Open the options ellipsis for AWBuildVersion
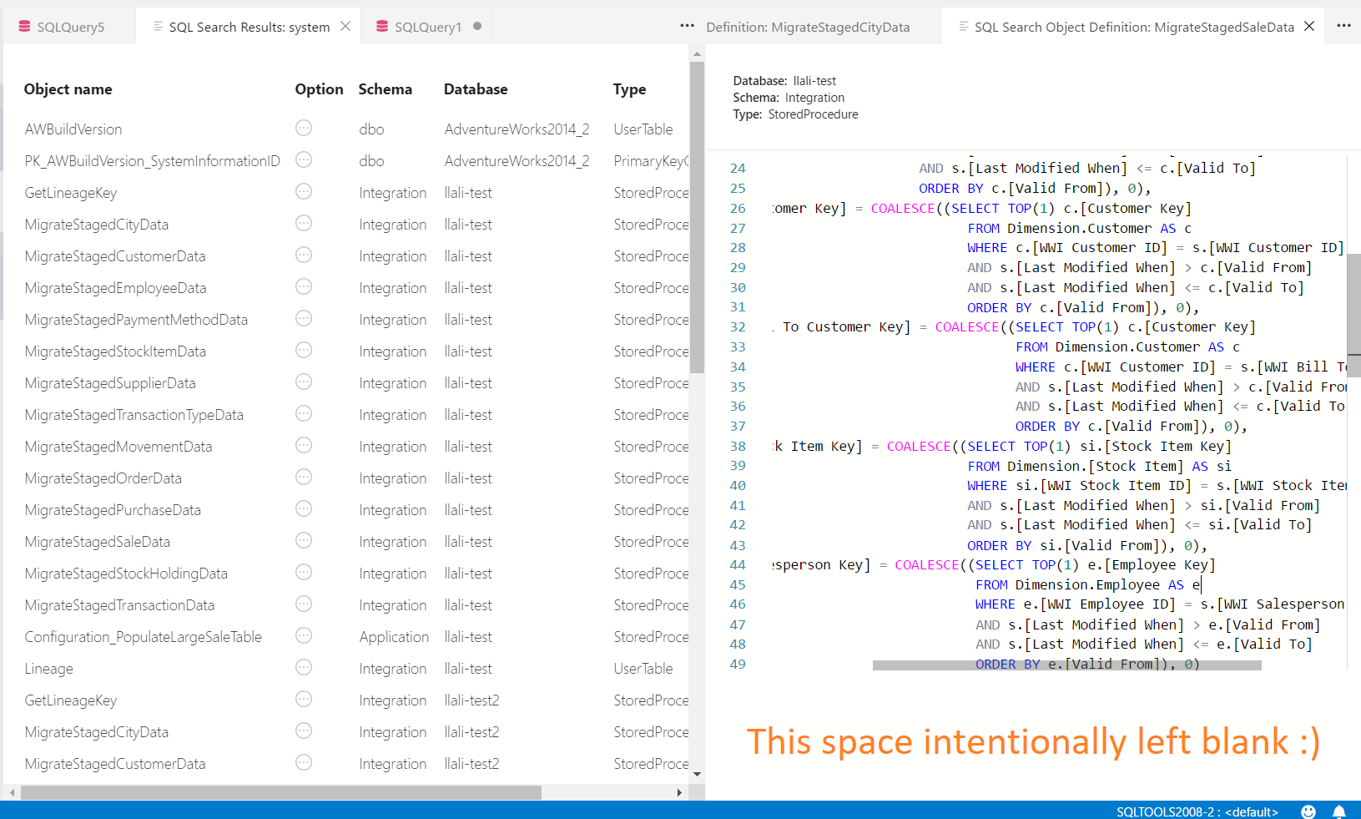 (x=303, y=128)
